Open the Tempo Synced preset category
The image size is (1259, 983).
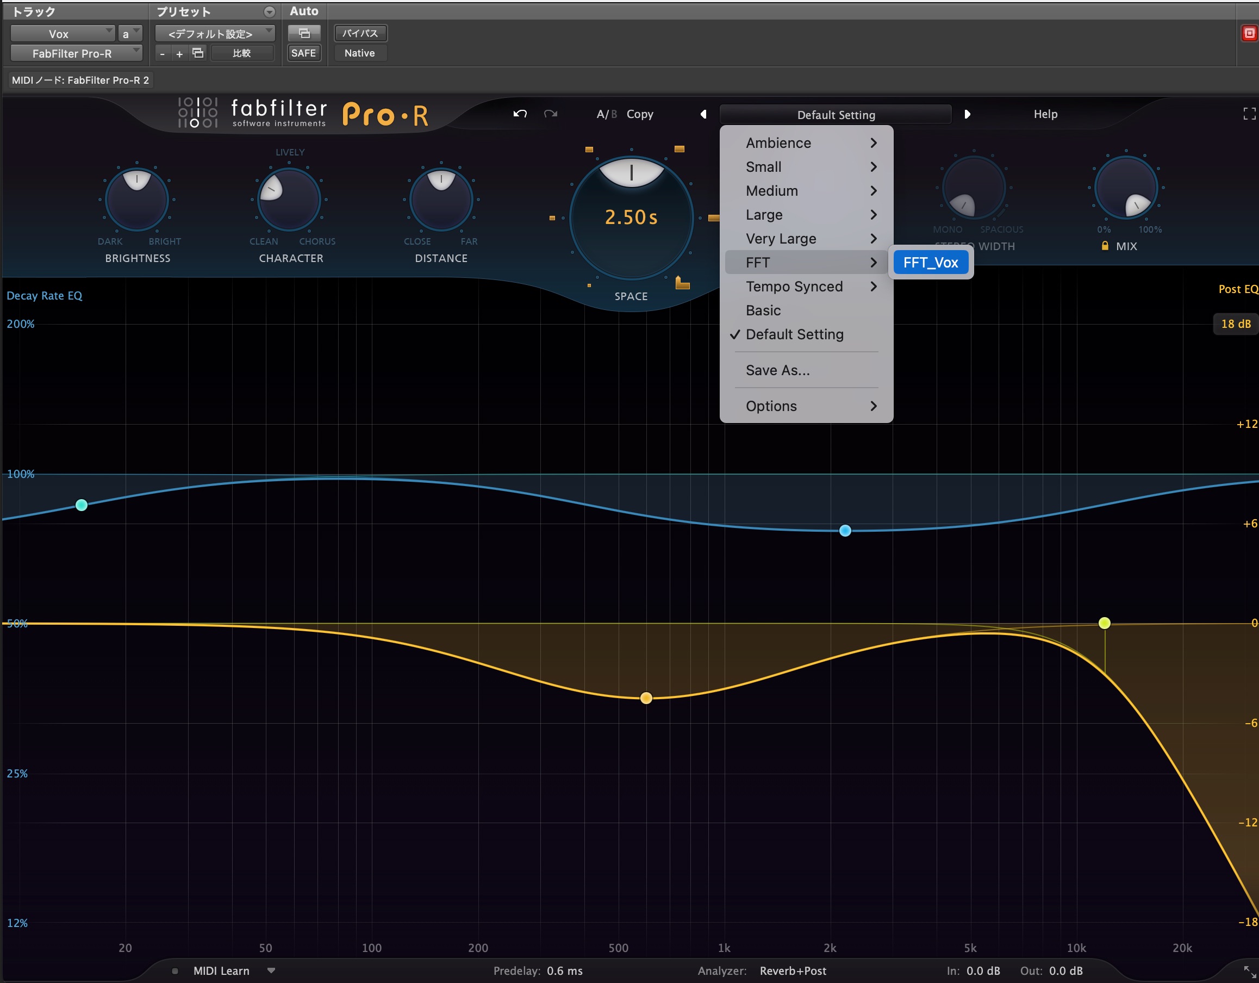807,287
